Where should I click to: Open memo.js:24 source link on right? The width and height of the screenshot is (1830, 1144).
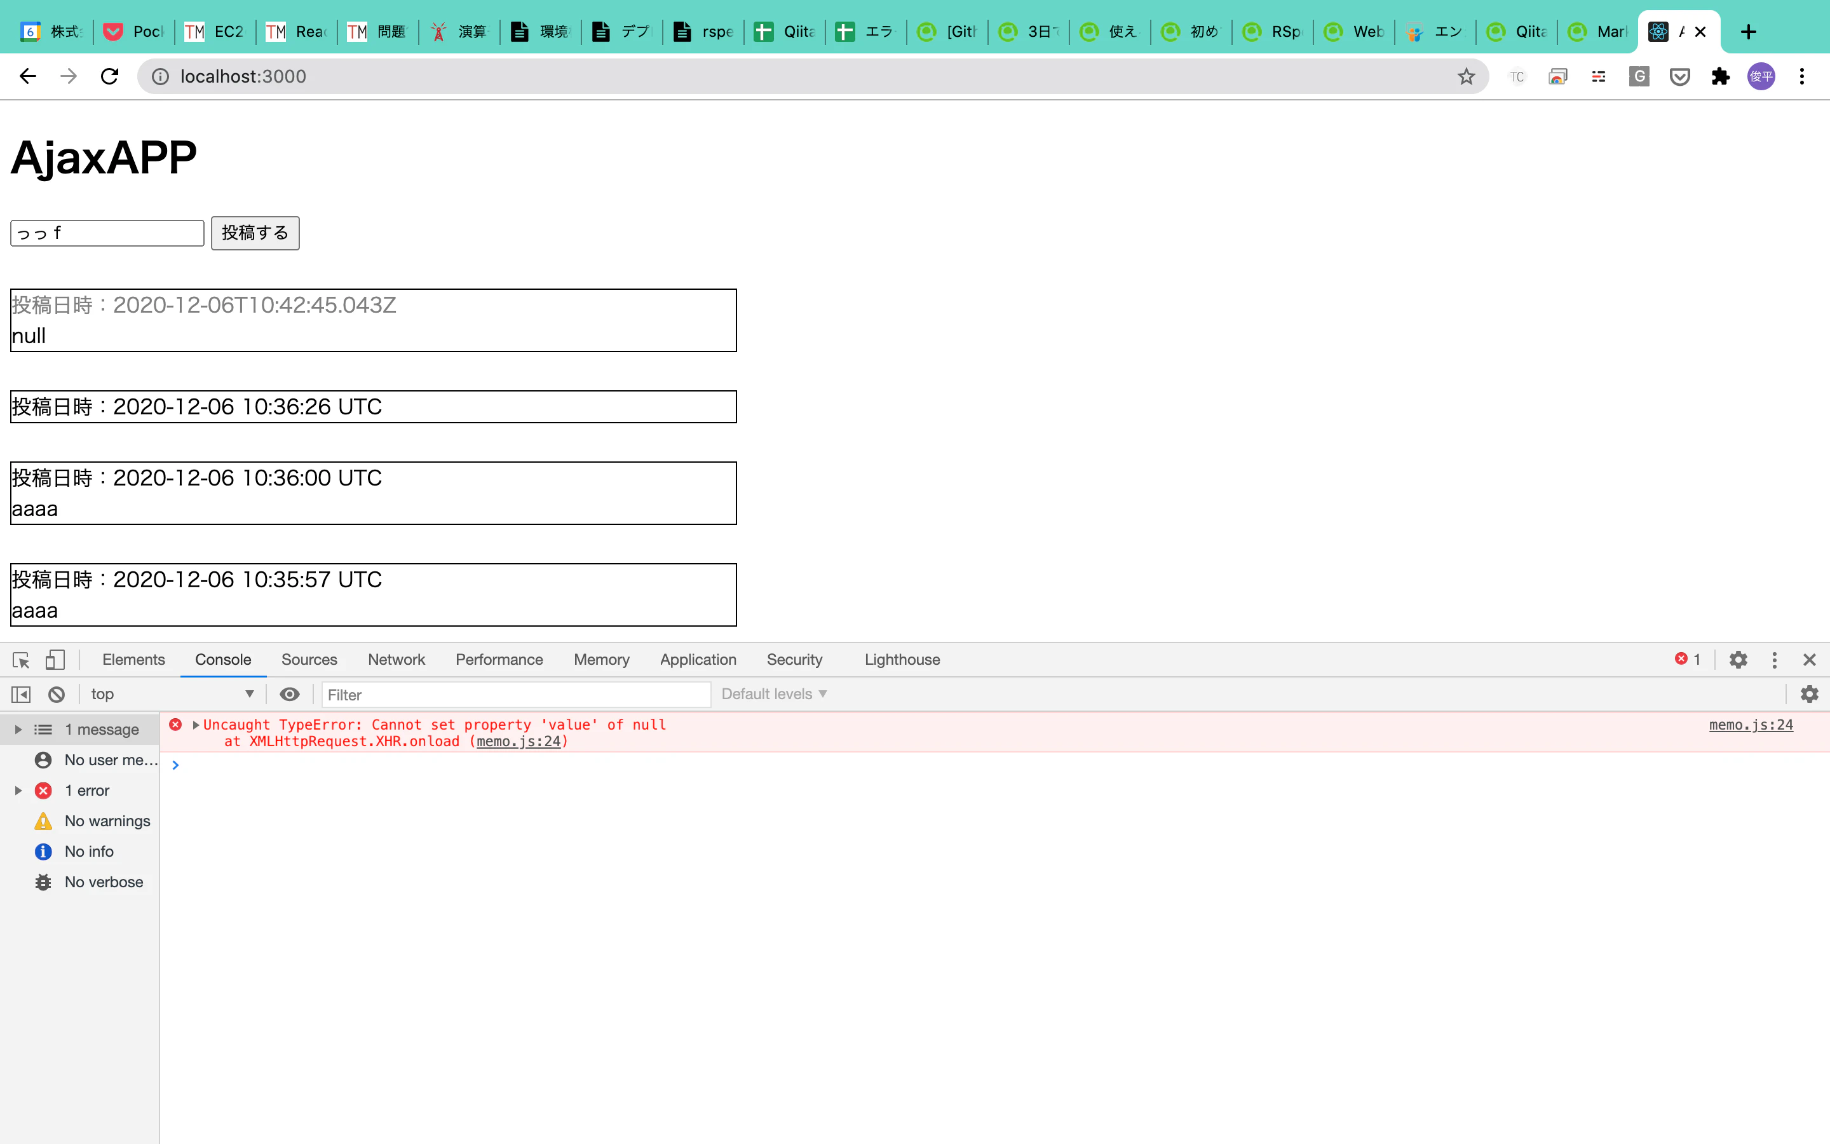tap(1751, 725)
